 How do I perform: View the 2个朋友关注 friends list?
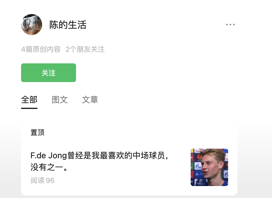click(x=85, y=49)
